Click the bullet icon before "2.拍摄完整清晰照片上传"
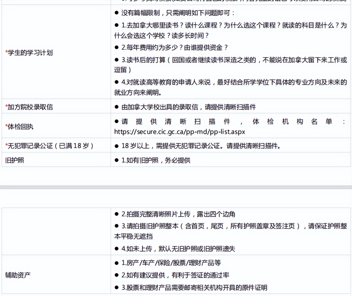 click(116, 214)
